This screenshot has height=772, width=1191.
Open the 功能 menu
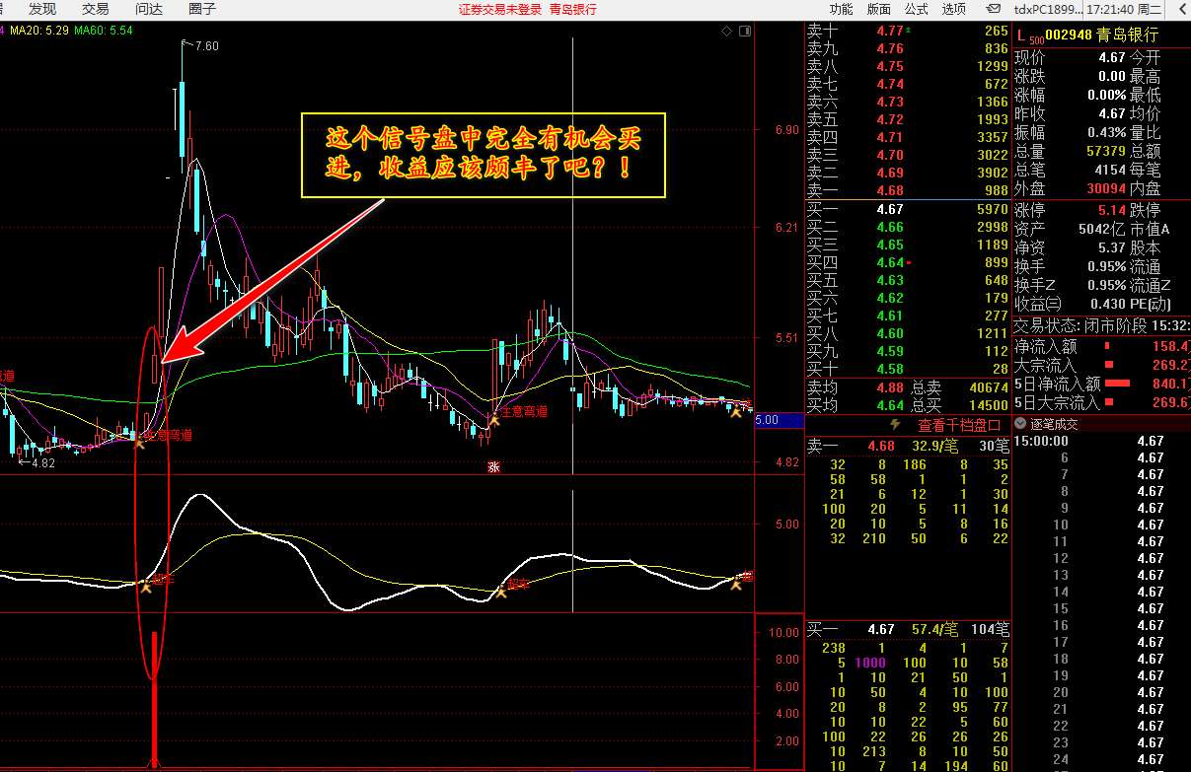(x=841, y=9)
